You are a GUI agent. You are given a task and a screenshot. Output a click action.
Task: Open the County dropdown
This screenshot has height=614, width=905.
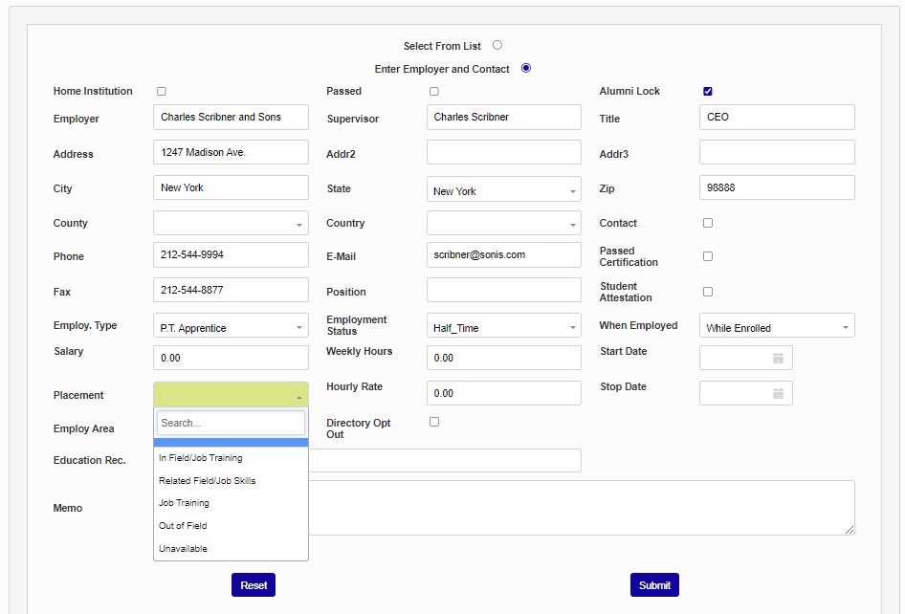pos(231,224)
